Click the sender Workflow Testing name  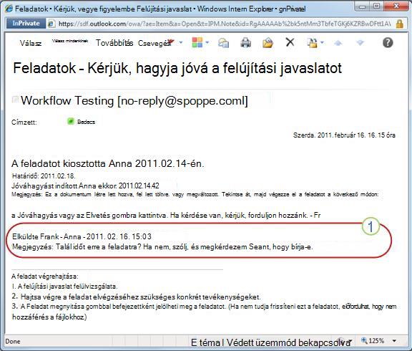pyautogui.click(x=67, y=100)
